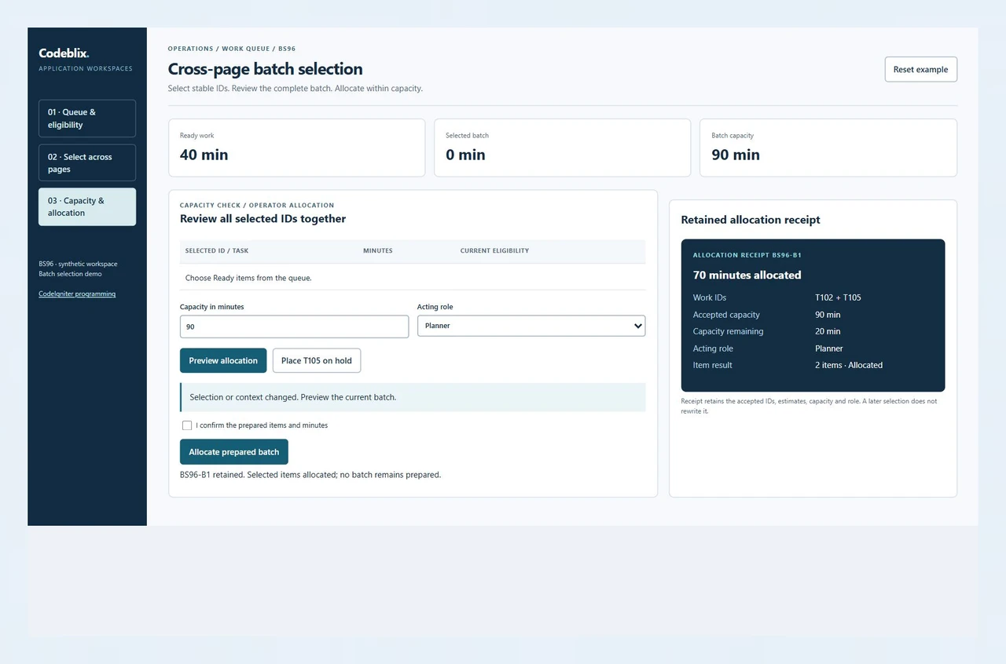Click the '70 minutes allocated' receipt title
Image resolution: width=1006 pixels, height=664 pixels.
coord(747,275)
